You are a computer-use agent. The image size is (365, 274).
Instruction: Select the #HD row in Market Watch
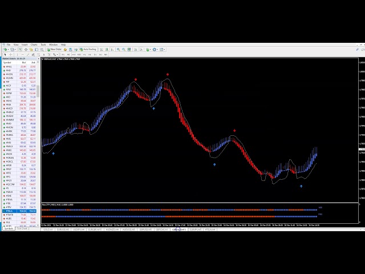click(x=9, y=70)
